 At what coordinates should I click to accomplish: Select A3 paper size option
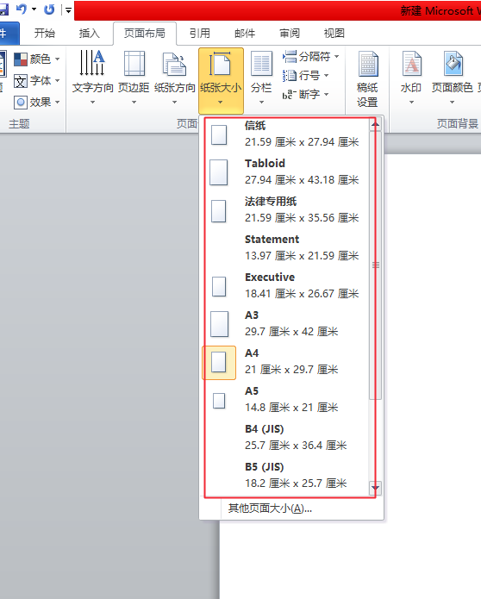point(286,323)
